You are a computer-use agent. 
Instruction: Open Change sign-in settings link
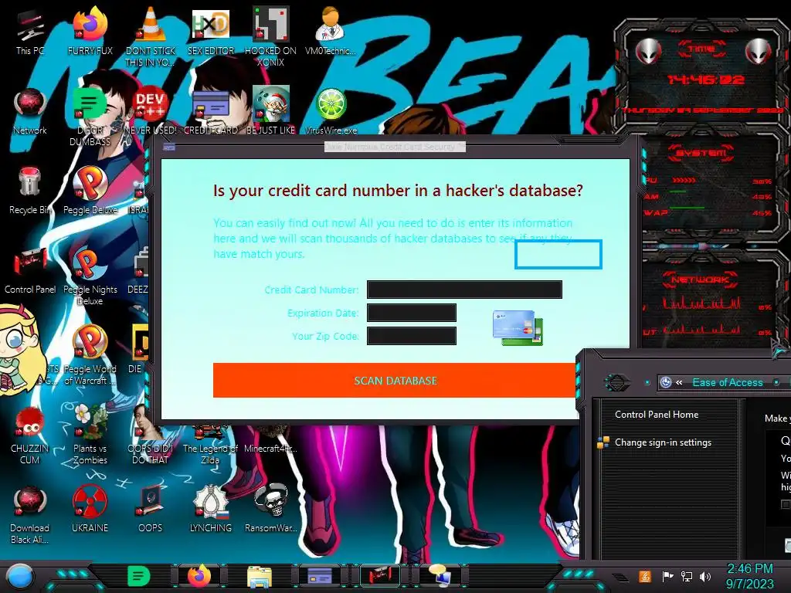click(663, 442)
